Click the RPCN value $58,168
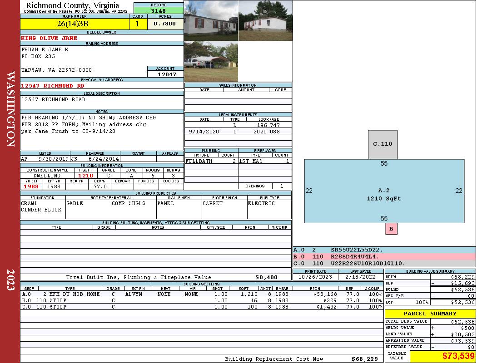The height and width of the screenshot is (363, 477). [325, 294]
